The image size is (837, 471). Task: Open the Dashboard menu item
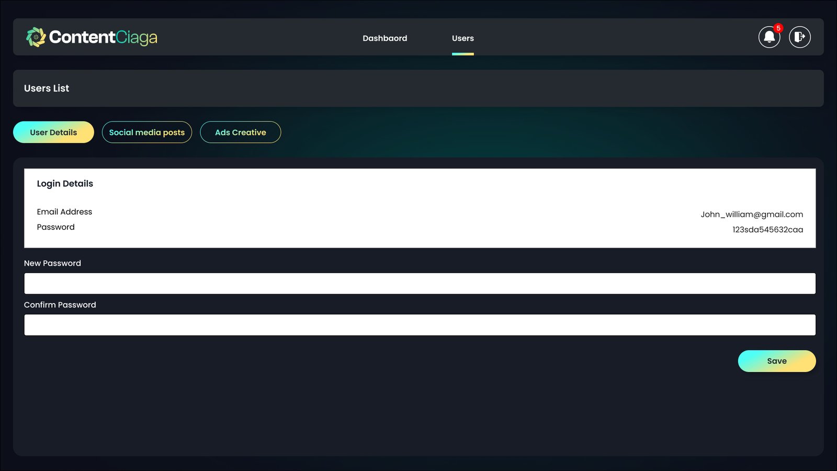[385, 38]
